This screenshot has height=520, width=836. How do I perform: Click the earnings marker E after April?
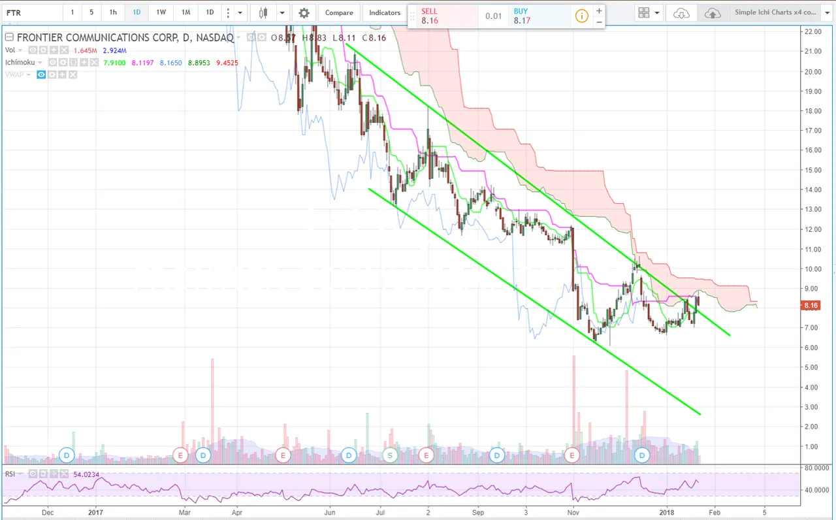tap(283, 455)
